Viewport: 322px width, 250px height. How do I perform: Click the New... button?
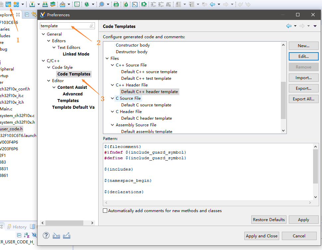pos(303,46)
